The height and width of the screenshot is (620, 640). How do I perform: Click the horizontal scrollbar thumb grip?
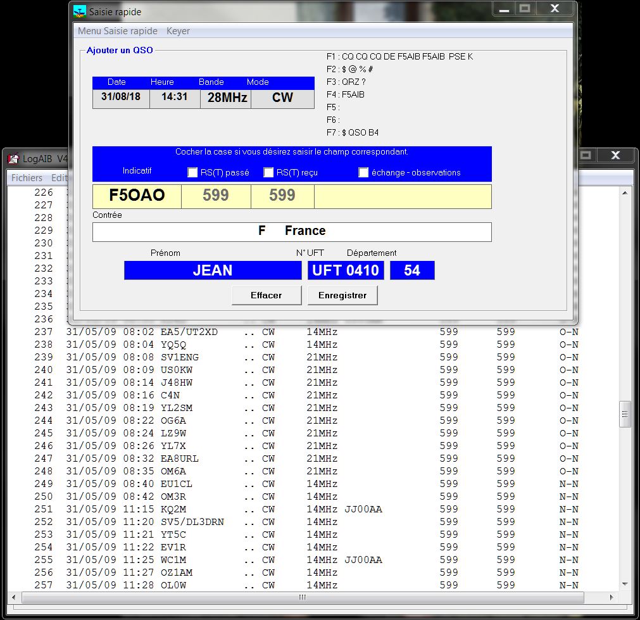coord(303,597)
